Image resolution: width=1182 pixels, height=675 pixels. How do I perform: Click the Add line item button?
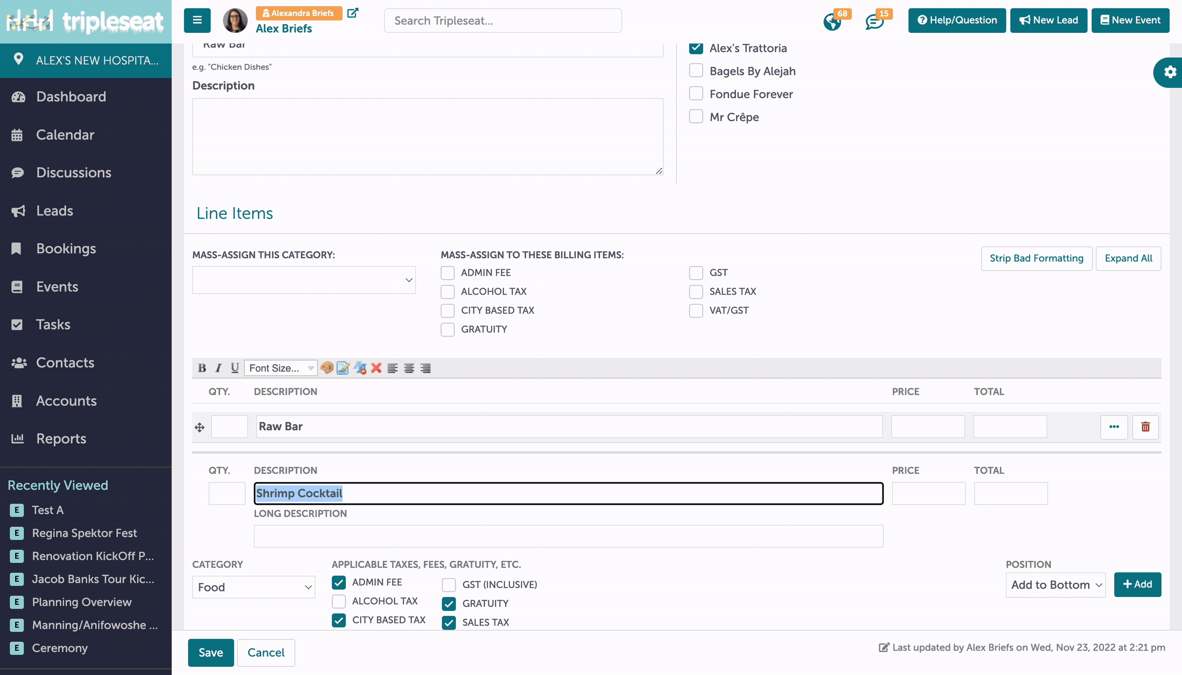tap(1138, 585)
